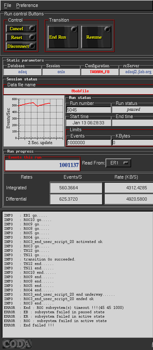
Task: Click the Cancel control button
Action: pyautogui.click(x=21, y=29)
